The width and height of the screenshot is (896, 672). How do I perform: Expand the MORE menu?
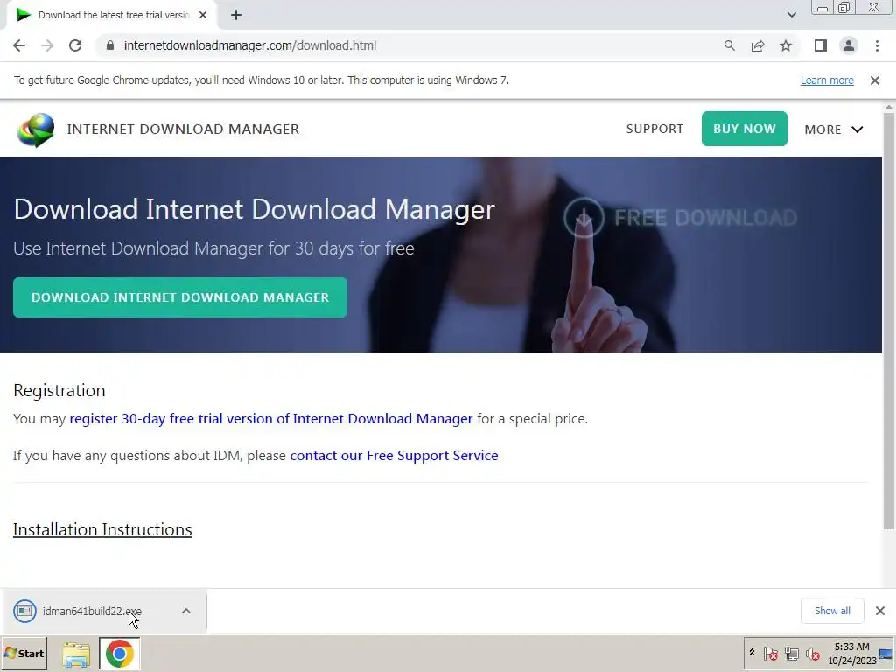pyautogui.click(x=833, y=129)
